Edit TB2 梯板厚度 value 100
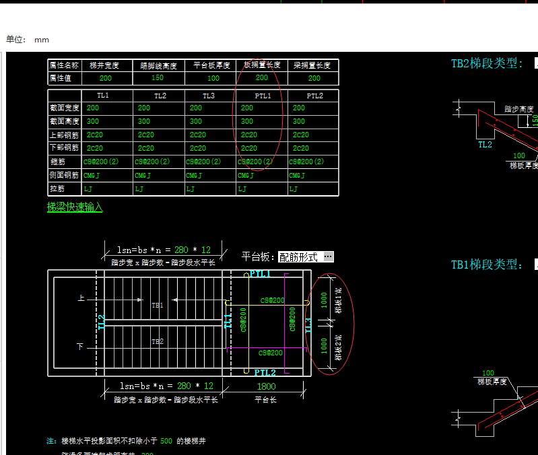The image size is (538, 455). pyautogui.click(x=519, y=155)
